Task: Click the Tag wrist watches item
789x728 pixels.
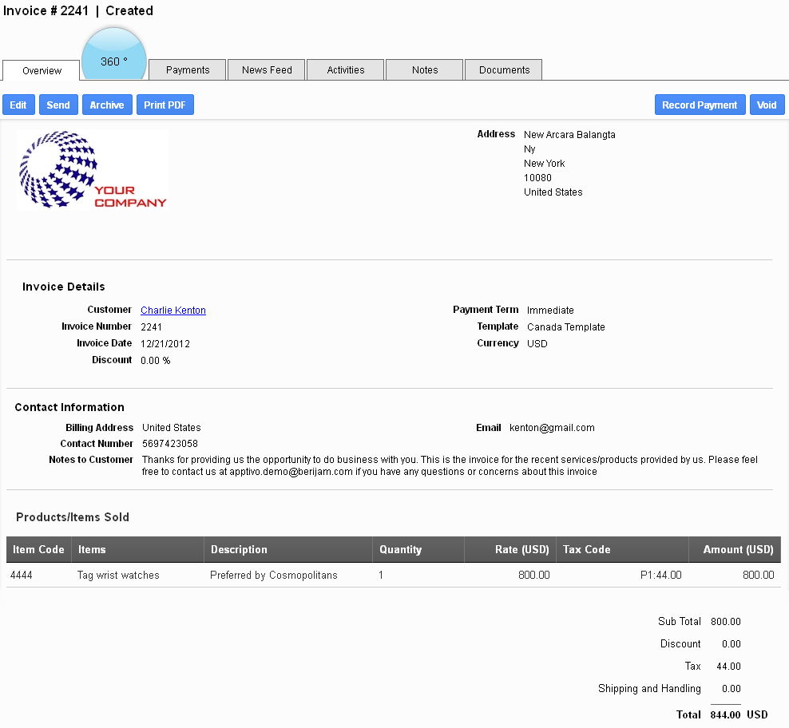Action: tap(117, 575)
